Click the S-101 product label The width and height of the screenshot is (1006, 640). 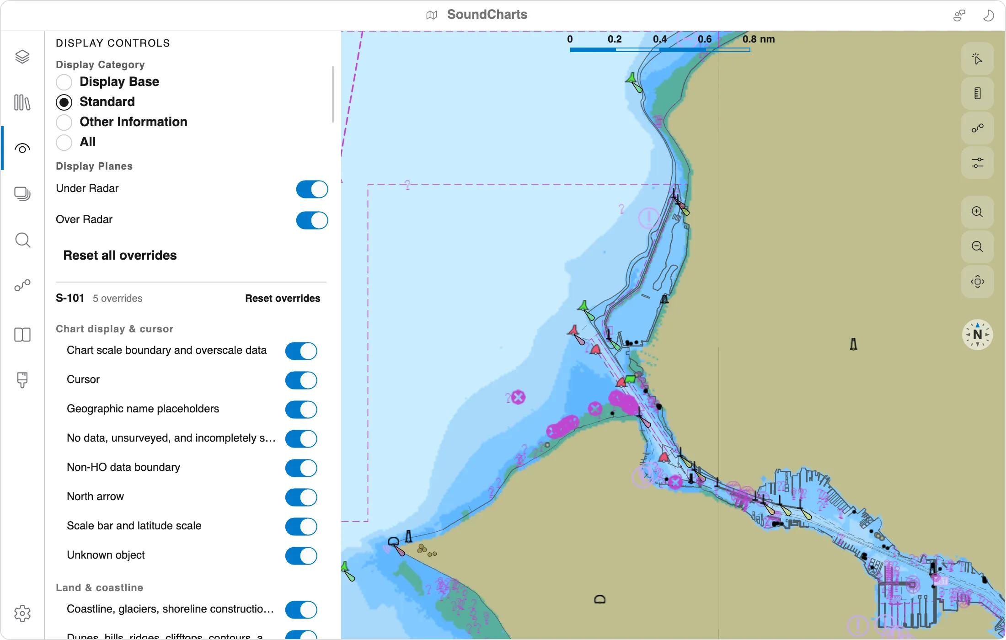tap(70, 299)
